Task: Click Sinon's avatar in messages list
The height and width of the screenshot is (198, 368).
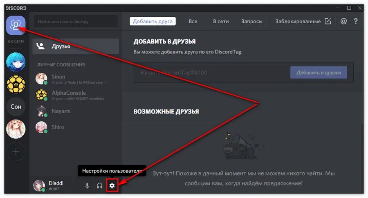Action: pyautogui.click(x=41, y=79)
